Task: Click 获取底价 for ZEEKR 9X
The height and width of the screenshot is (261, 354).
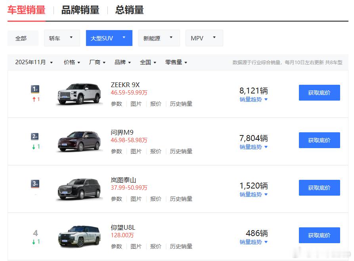Action: [319, 92]
